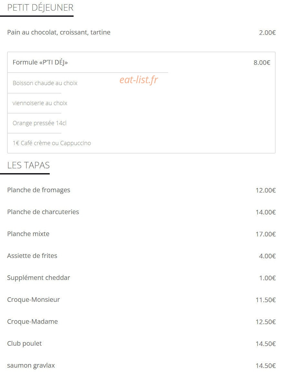Select Pain au chocolat, croissant, tartine item
The height and width of the screenshot is (376, 284).
59,32
